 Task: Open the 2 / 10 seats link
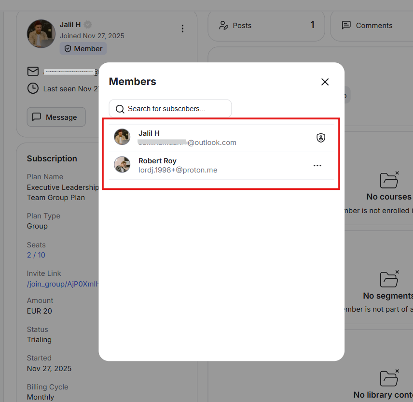pyautogui.click(x=36, y=255)
